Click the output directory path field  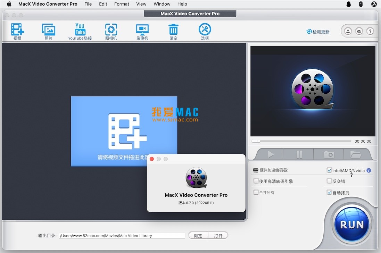pyautogui.click(x=122, y=236)
